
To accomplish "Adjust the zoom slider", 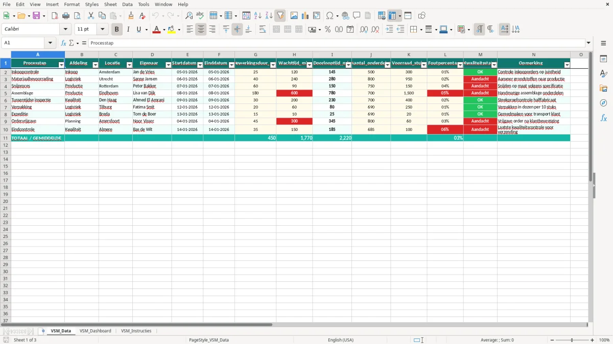I will [x=572, y=340].
